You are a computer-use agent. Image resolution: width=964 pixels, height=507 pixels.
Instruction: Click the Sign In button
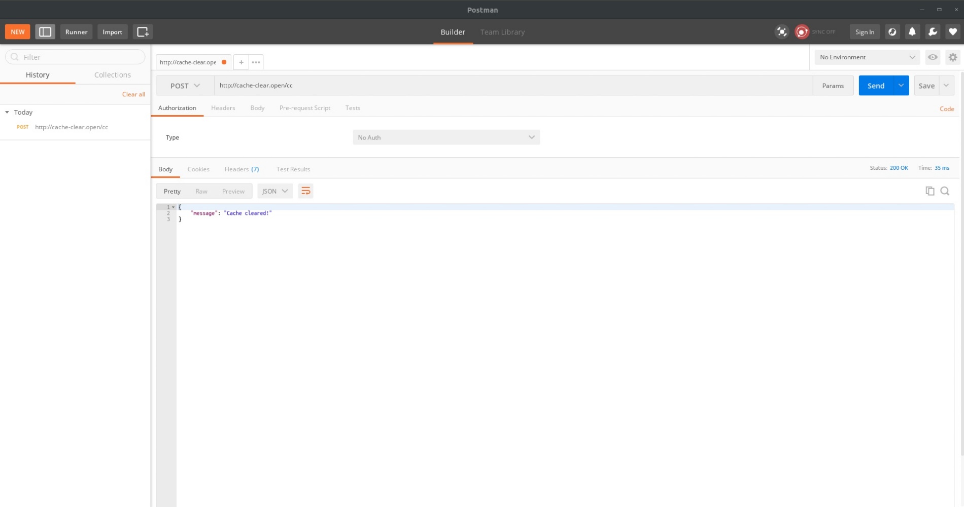point(865,31)
